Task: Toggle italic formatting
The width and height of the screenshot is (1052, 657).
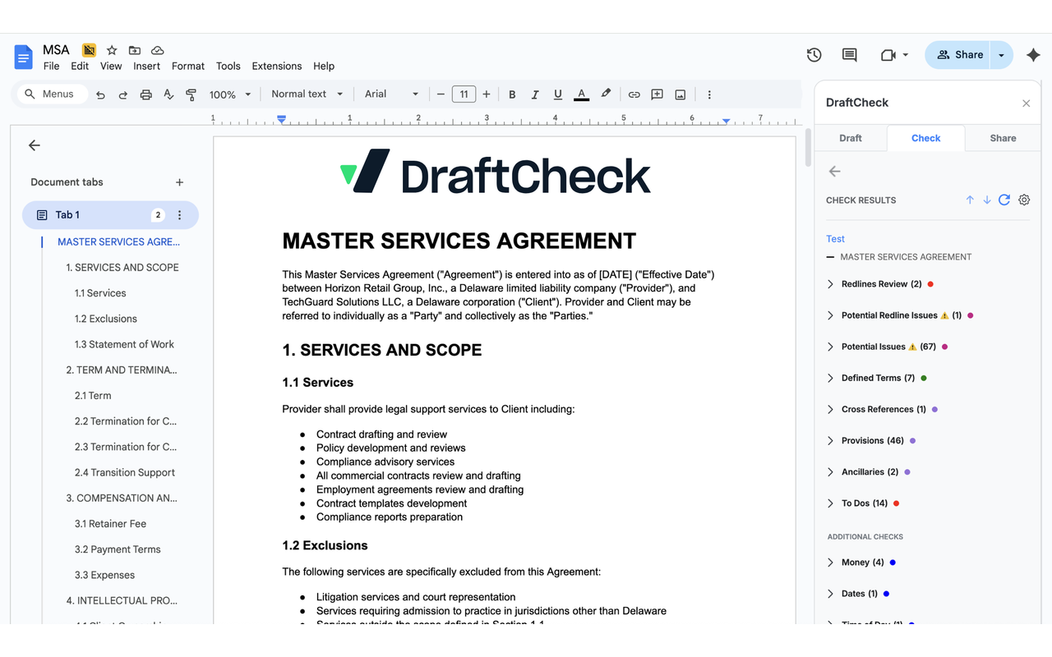Action: point(535,94)
